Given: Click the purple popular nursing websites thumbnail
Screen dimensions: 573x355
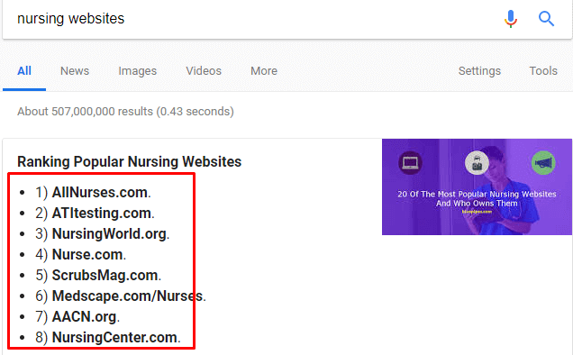Looking at the screenshot, I should [477, 187].
